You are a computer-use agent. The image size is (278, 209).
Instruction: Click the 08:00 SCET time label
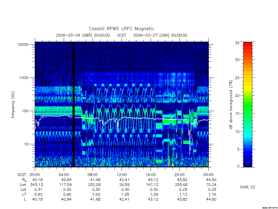(93, 175)
